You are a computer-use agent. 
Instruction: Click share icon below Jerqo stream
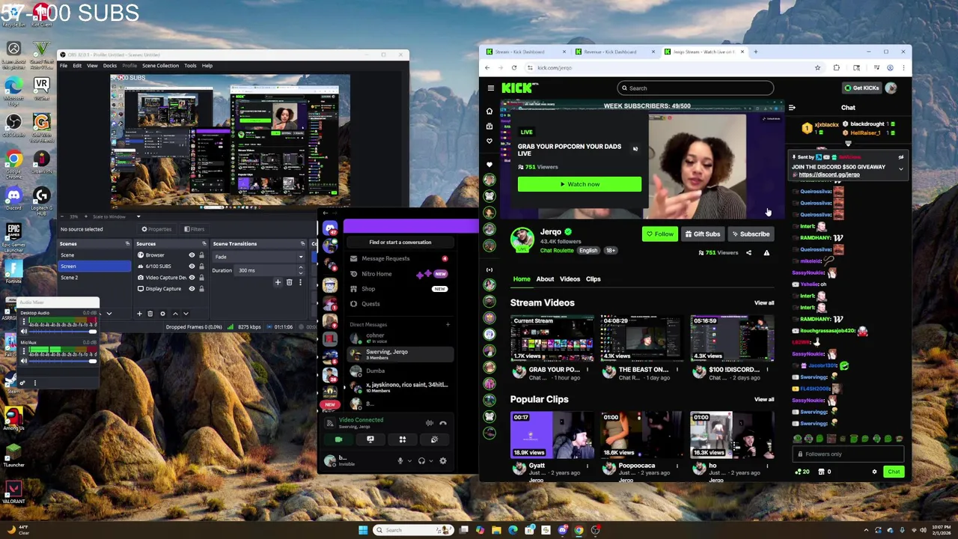click(748, 253)
